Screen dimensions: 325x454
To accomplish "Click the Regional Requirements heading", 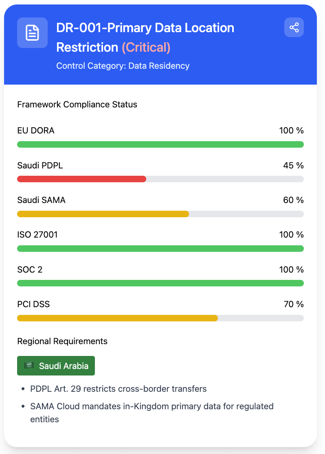I will click(x=62, y=341).
